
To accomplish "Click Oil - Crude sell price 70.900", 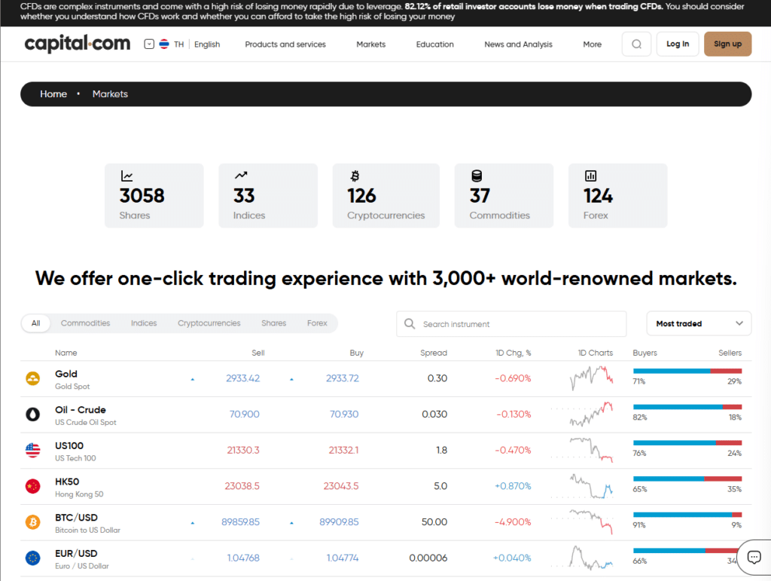I will [x=245, y=414].
